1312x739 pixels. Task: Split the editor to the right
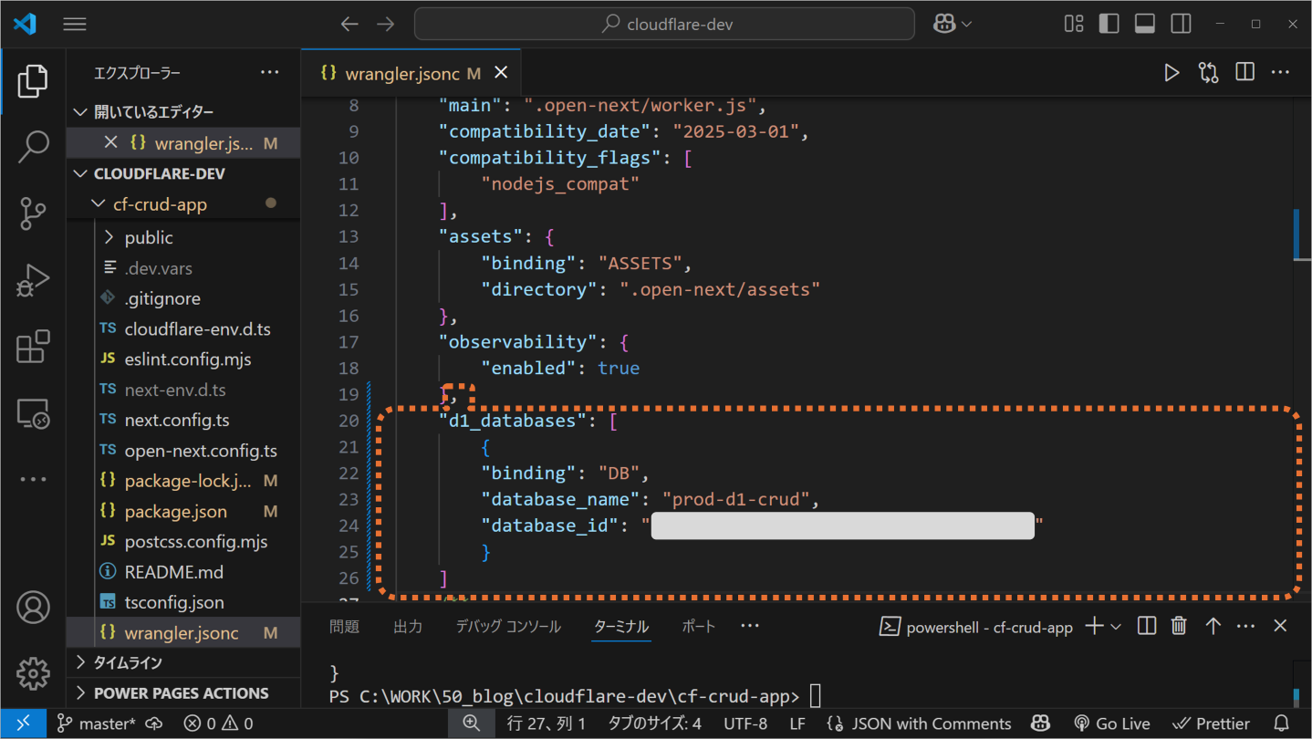(1244, 73)
